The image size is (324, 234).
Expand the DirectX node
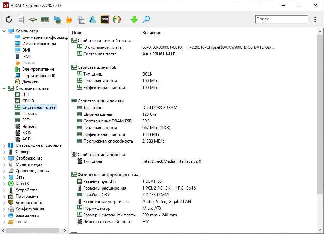[4, 184]
